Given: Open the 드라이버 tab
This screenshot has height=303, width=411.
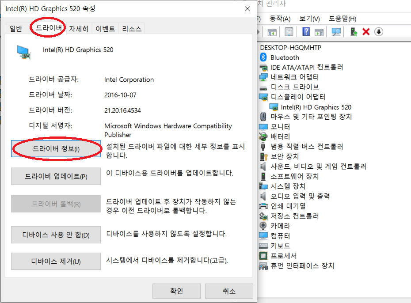Looking at the screenshot, I should (49, 27).
